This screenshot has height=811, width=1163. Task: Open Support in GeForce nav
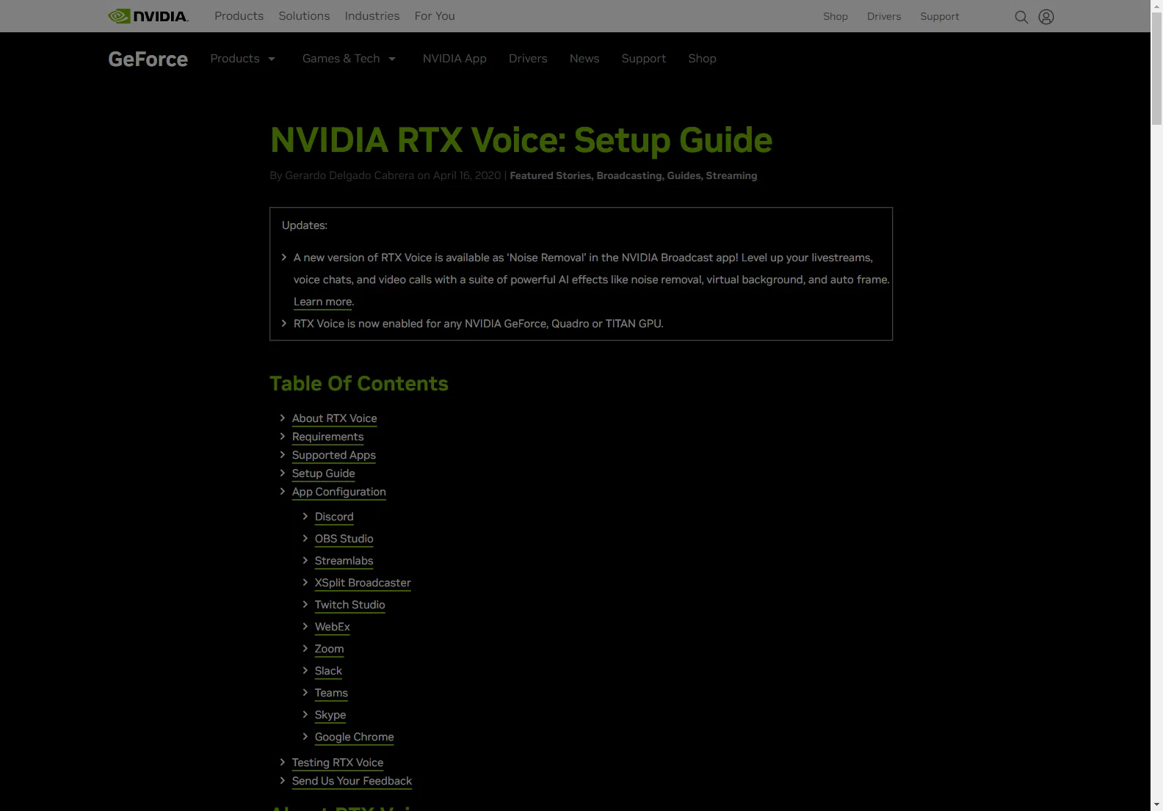(x=644, y=59)
